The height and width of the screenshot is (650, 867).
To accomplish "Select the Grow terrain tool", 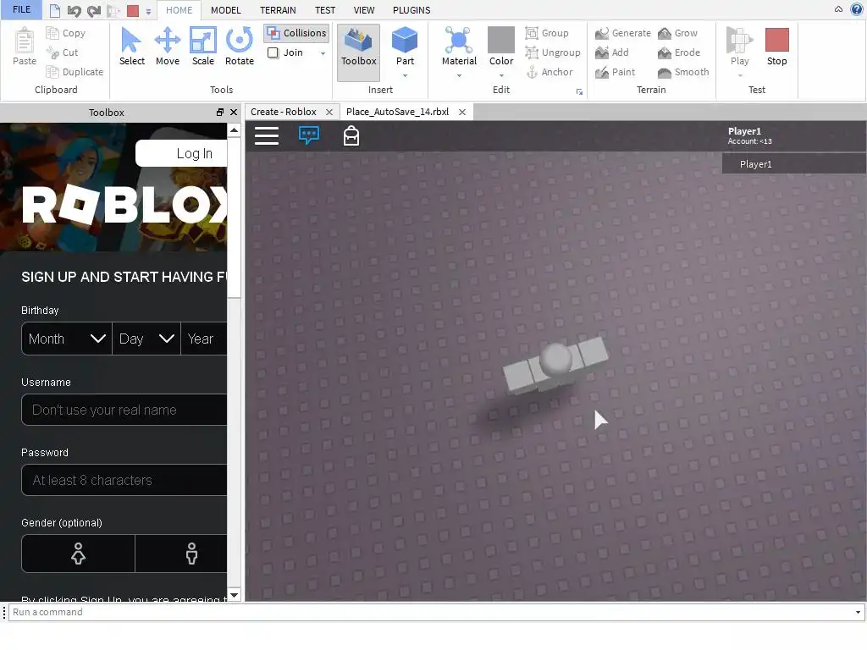I will [677, 33].
